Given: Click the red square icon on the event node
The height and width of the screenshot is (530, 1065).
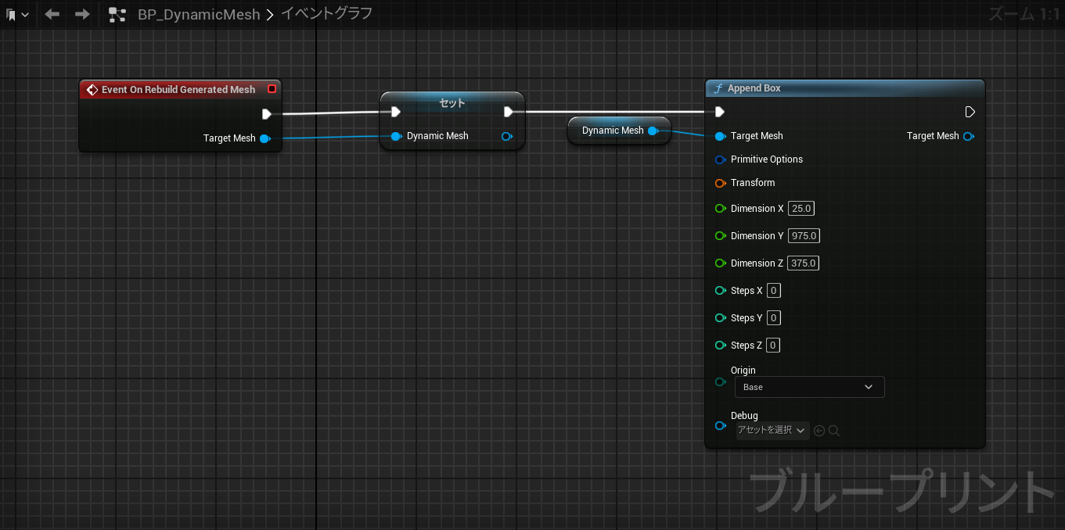Looking at the screenshot, I should [x=272, y=88].
